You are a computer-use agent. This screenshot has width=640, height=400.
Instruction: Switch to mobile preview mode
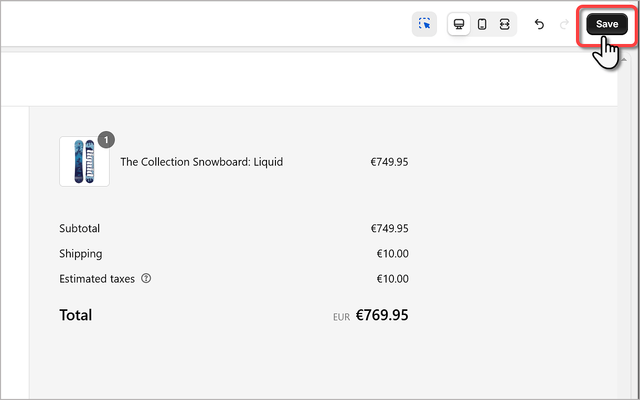482,24
